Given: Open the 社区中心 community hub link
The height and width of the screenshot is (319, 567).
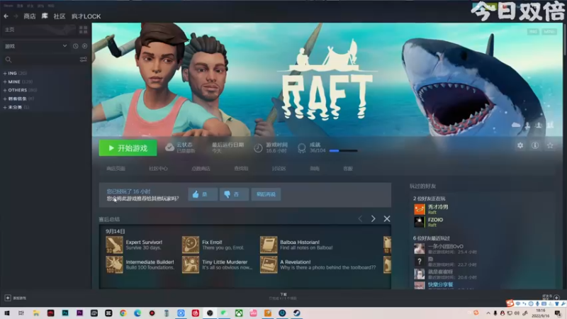Looking at the screenshot, I should [158, 169].
